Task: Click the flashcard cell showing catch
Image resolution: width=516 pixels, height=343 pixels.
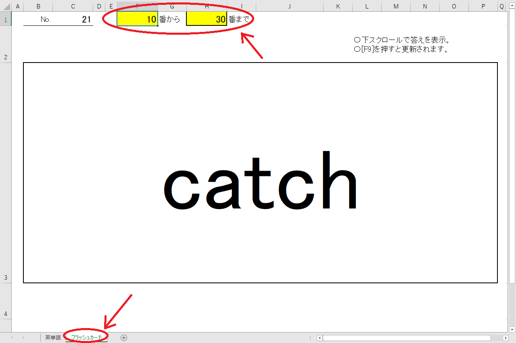Action: click(260, 173)
